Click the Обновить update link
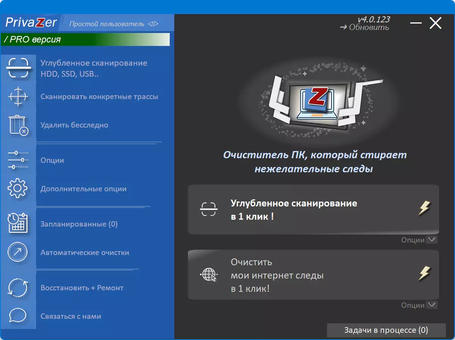The width and height of the screenshot is (455, 340). (364, 27)
